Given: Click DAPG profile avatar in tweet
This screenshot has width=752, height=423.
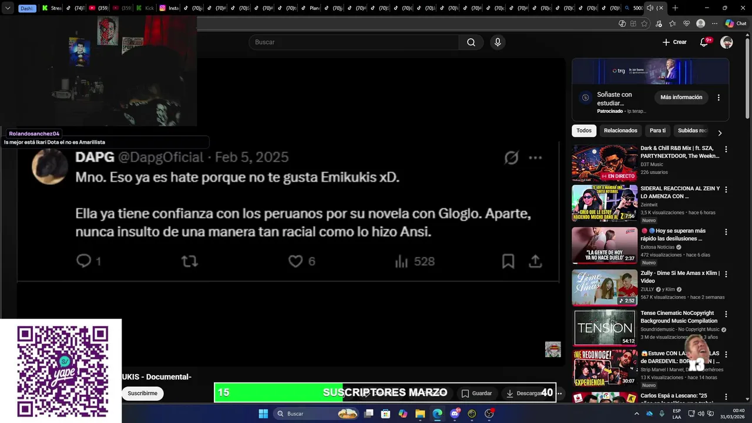Looking at the screenshot, I should pos(50,166).
